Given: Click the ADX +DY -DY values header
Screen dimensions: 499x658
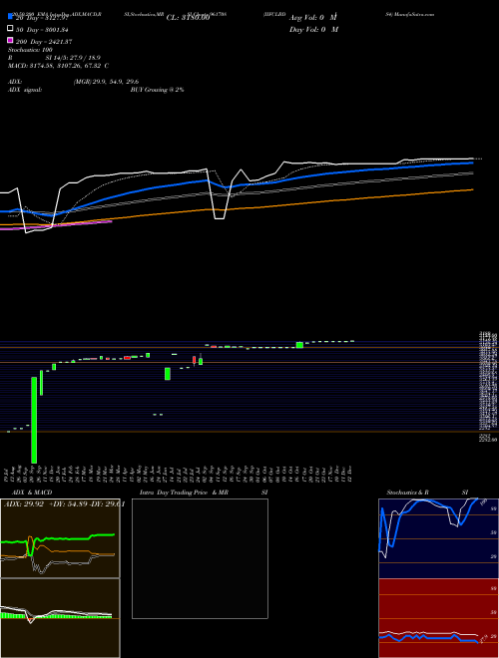Looking at the screenshot, I should tap(64, 504).
